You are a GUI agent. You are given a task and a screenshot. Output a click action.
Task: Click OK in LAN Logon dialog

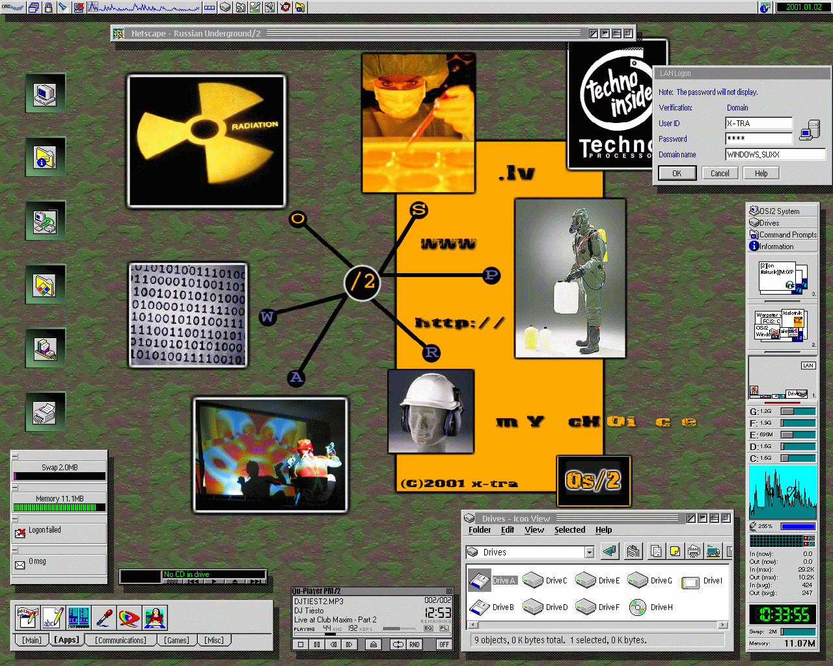(677, 173)
